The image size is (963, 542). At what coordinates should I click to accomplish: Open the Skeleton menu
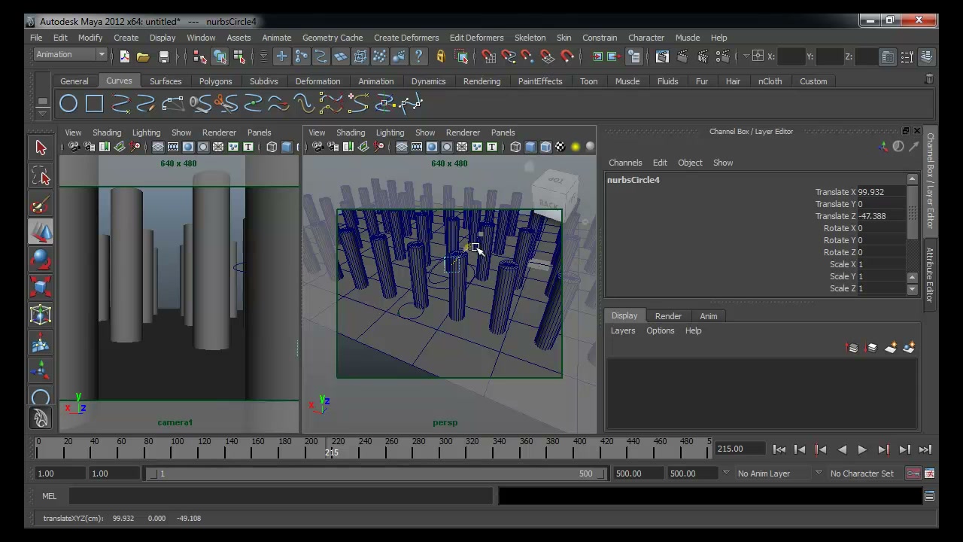[x=530, y=38]
